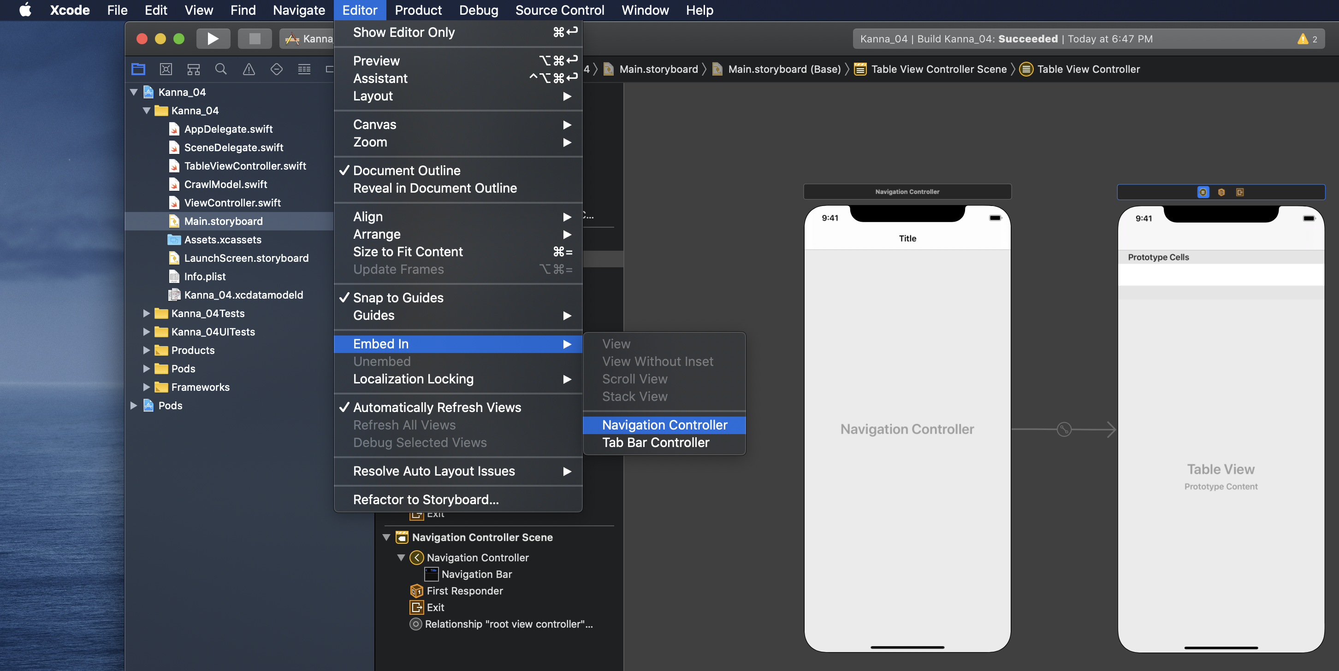Open the Test navigator diamond icon
This screenshot has height=671, width=1339.
point(277,69)
